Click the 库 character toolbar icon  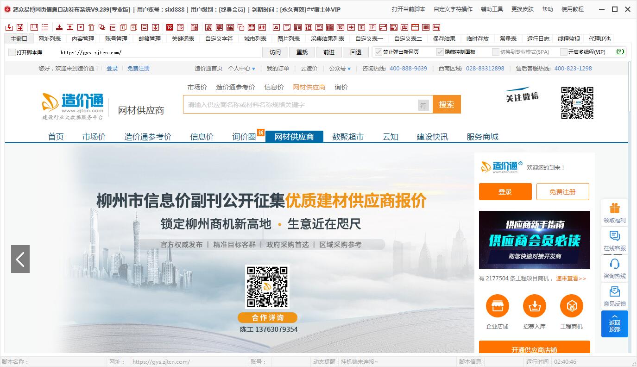coord(404,27)
